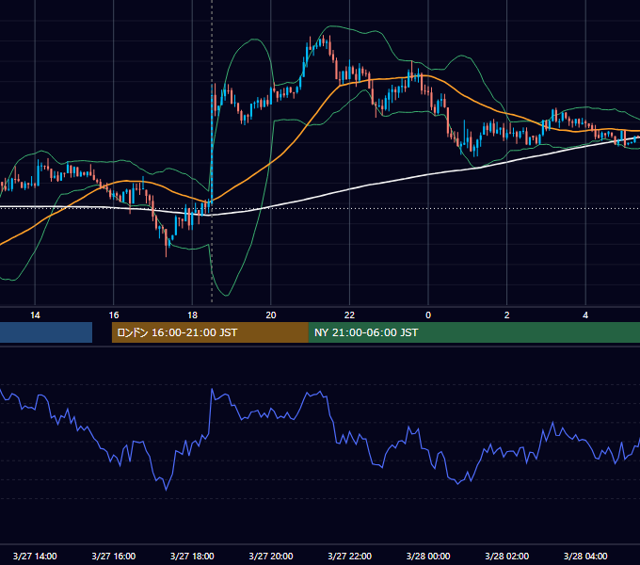The height and width of the screenshot is (565, 640).
Task: Click the '4' hour label on chart axis
Action: pyautogui.click(x=585, y=315)
